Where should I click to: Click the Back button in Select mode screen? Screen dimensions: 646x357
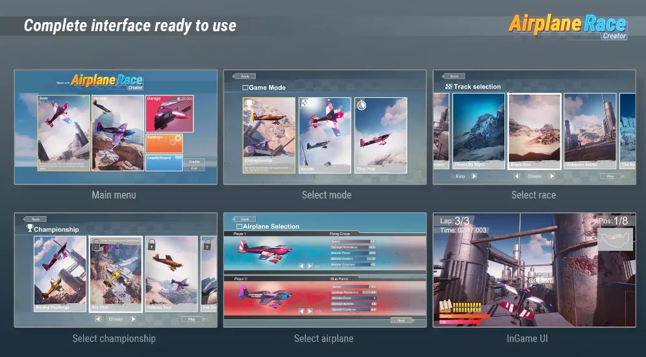244,76
